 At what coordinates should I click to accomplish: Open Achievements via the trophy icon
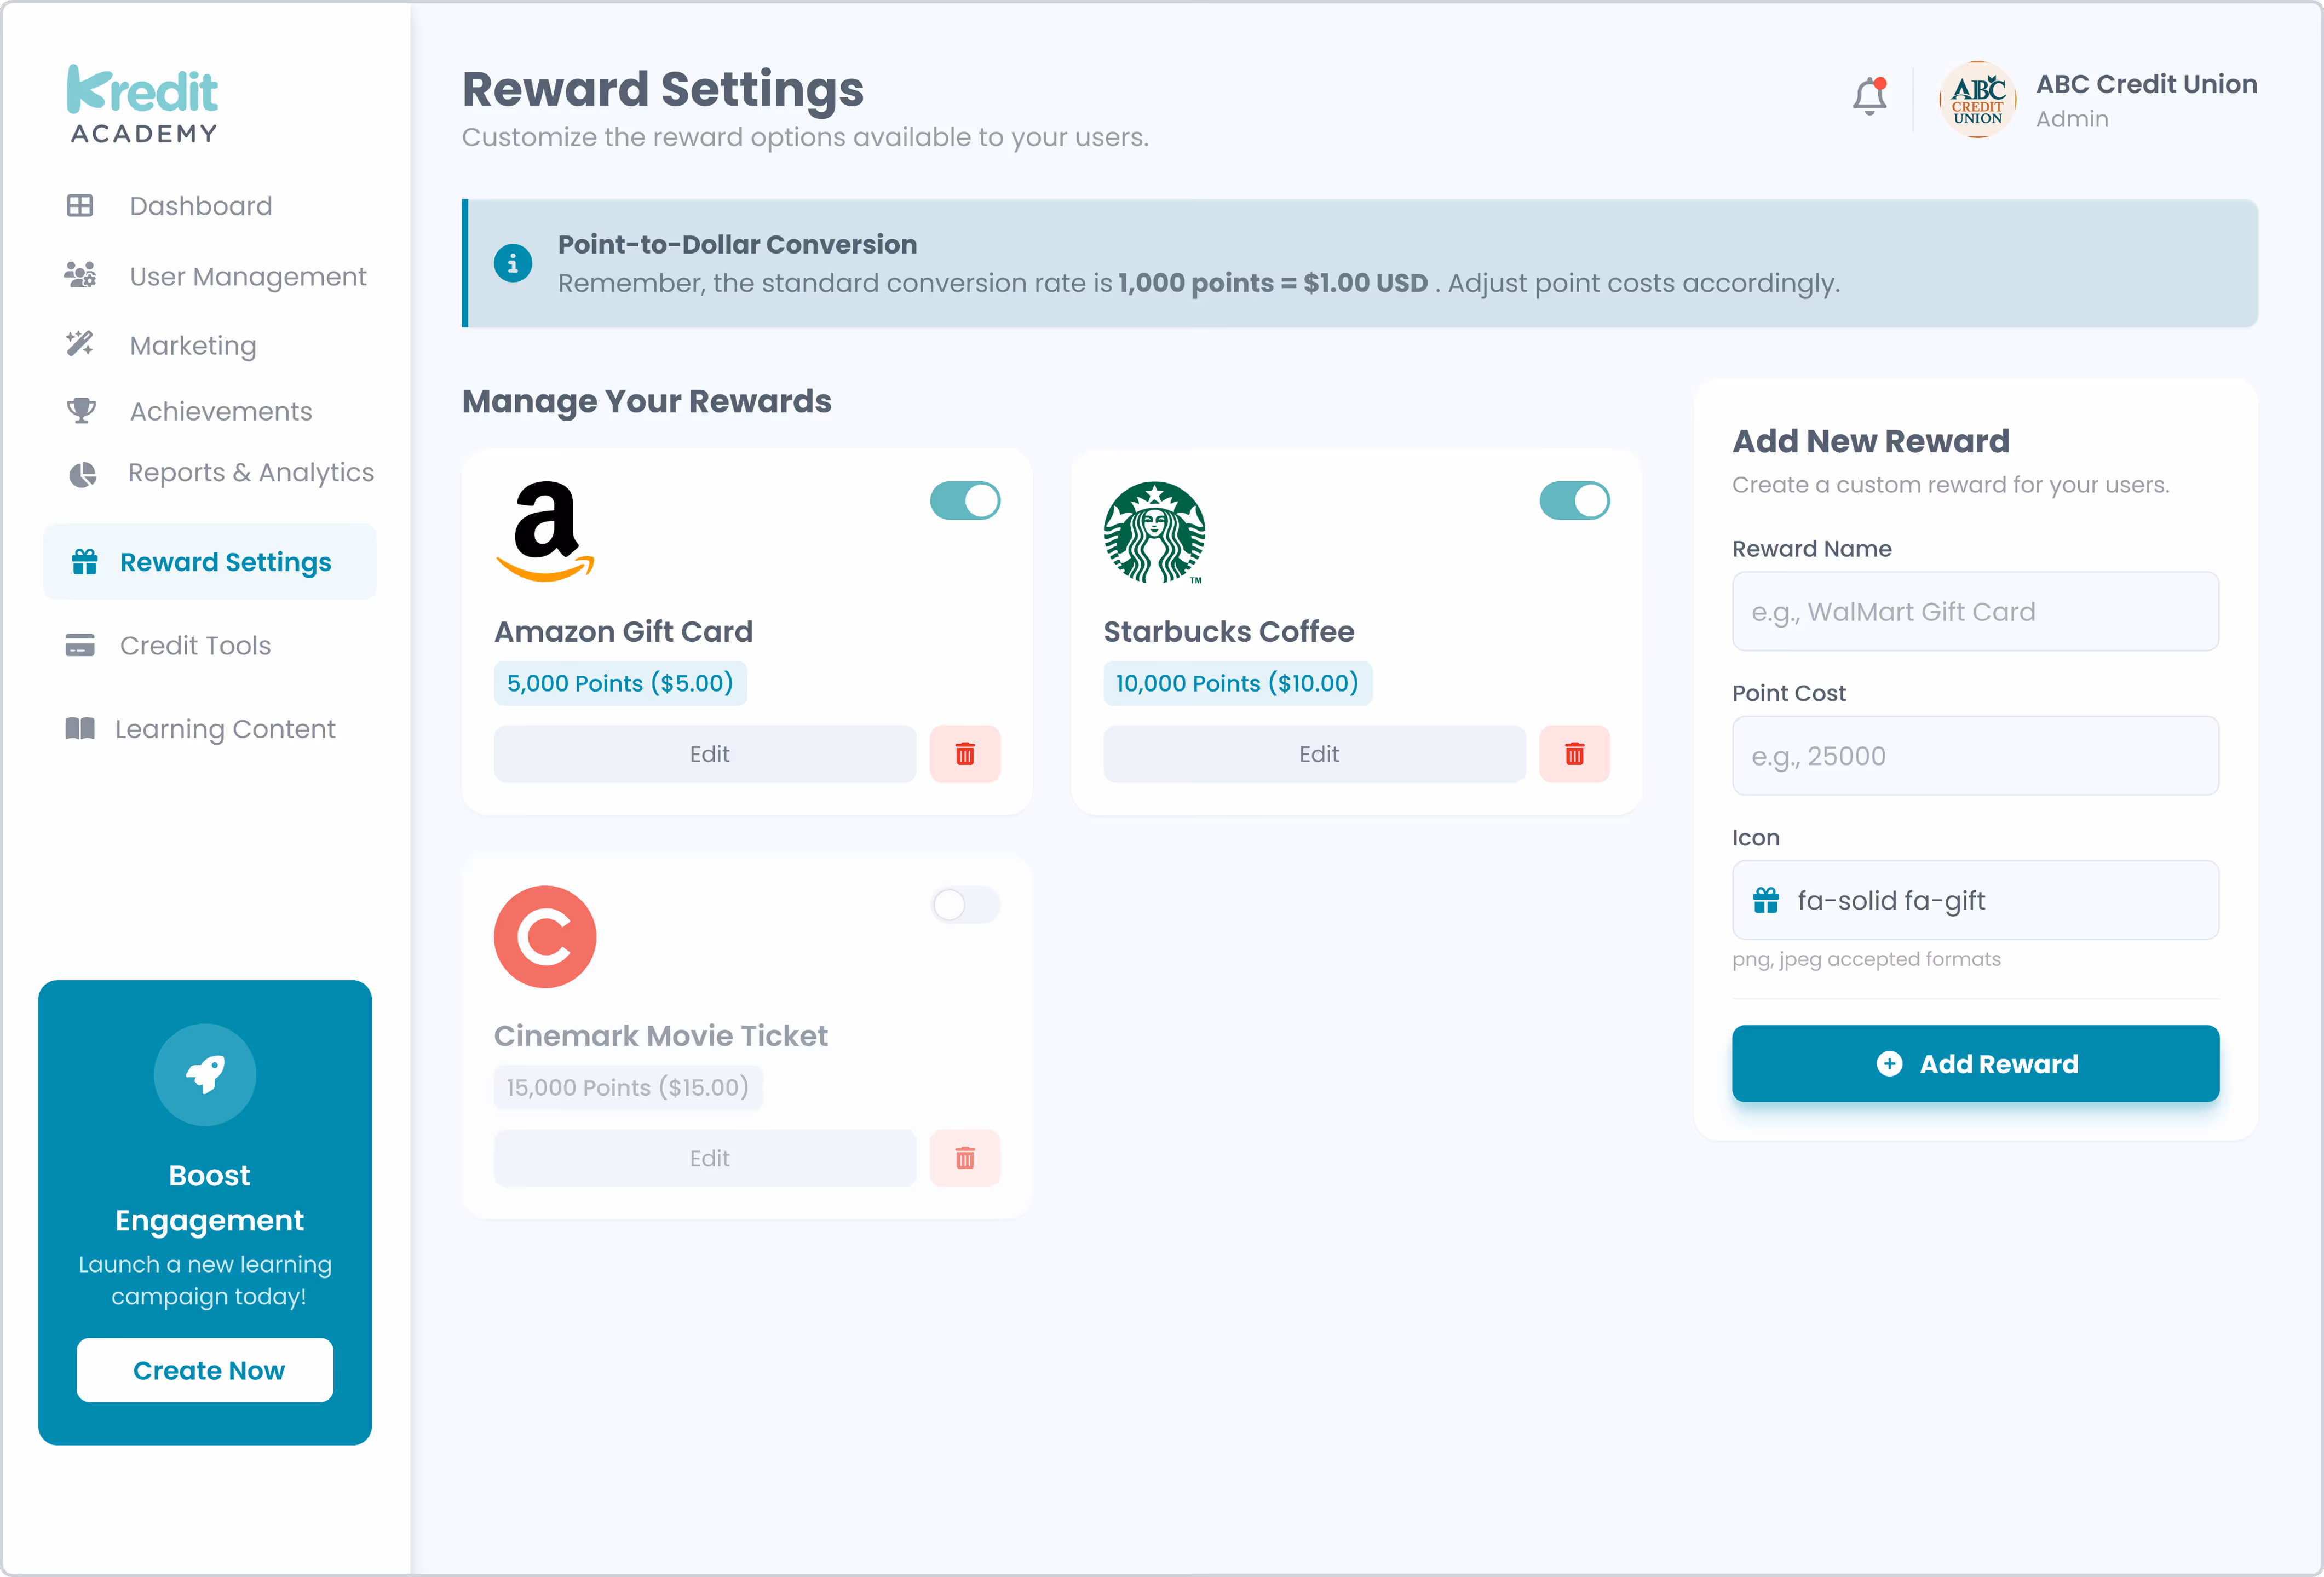pos(80,410)
